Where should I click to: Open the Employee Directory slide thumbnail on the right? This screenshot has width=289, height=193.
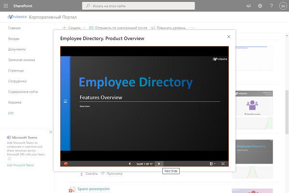254,152
